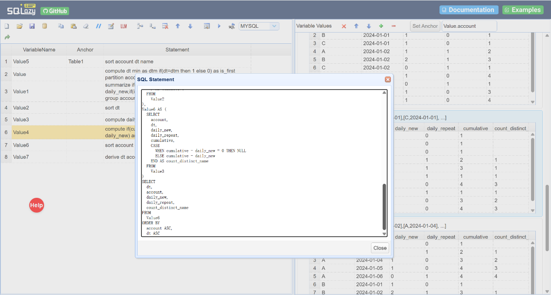This screenshot has width=551, height=295.
Task: Open the preview magnifier icon
Action: pos(207,26)
